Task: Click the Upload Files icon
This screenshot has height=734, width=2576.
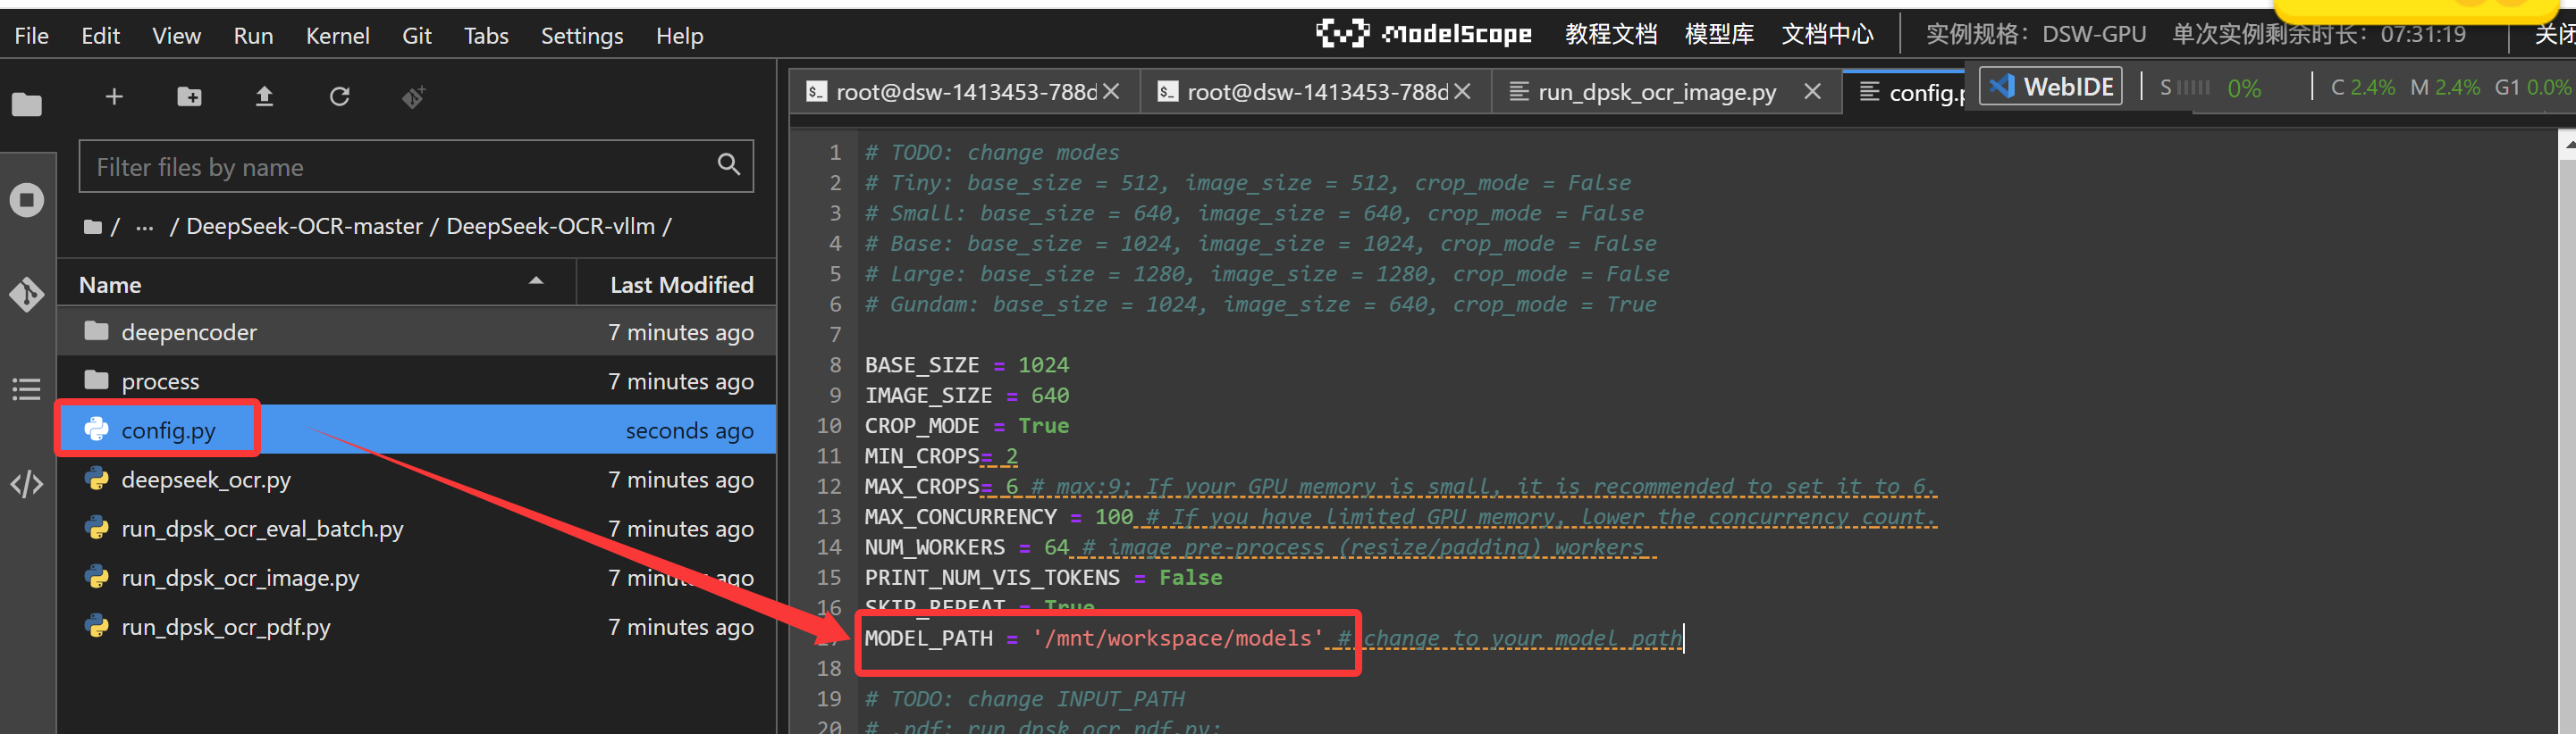Action: (264, 96)
